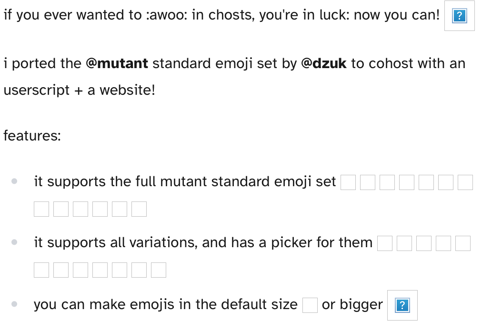
Task: Click the large broken emoji after "or bigger"
Action: 402,305
